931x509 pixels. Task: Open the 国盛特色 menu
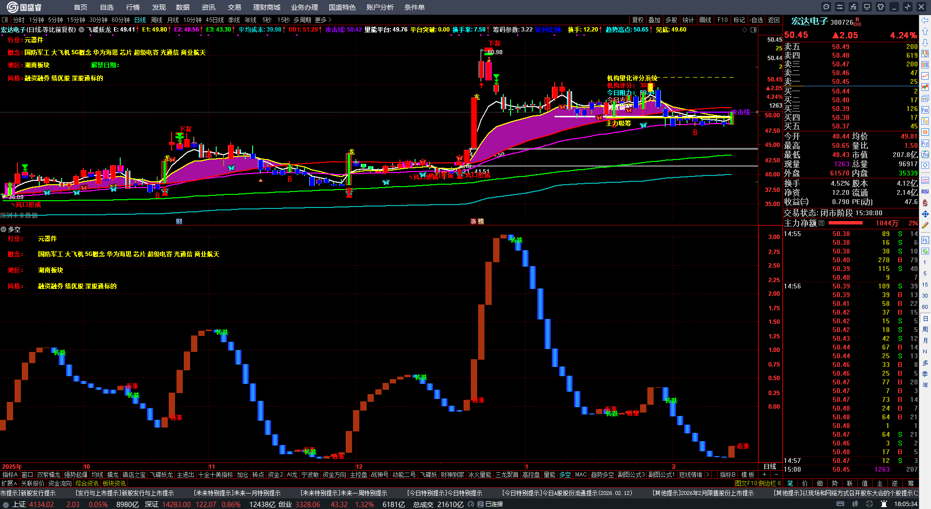(342, 7)
